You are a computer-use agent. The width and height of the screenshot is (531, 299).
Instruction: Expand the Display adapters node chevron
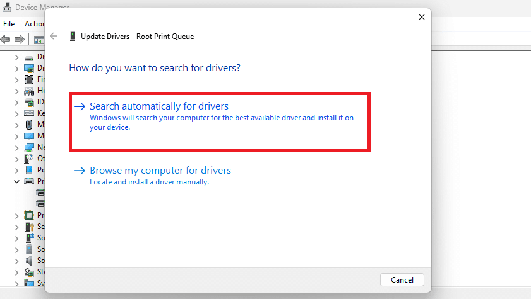[x=16, y=69]
